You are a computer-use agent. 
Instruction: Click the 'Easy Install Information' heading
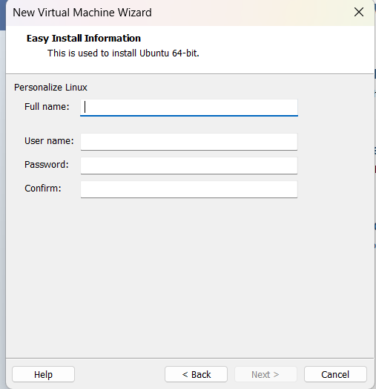click(84, 38)
